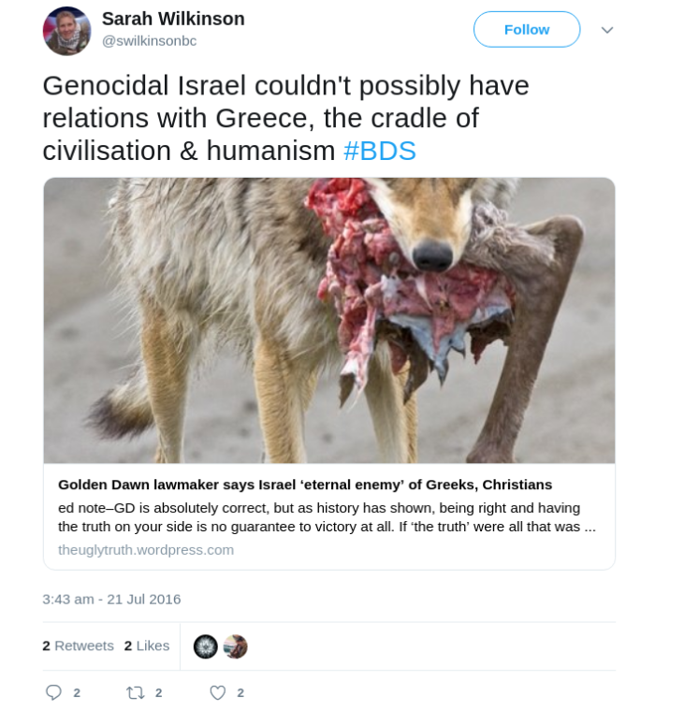Viewport: 699px width, 710px height.
Task: Visit theuglytruth.wordpress.com domain link
Action: click(146, 550)
